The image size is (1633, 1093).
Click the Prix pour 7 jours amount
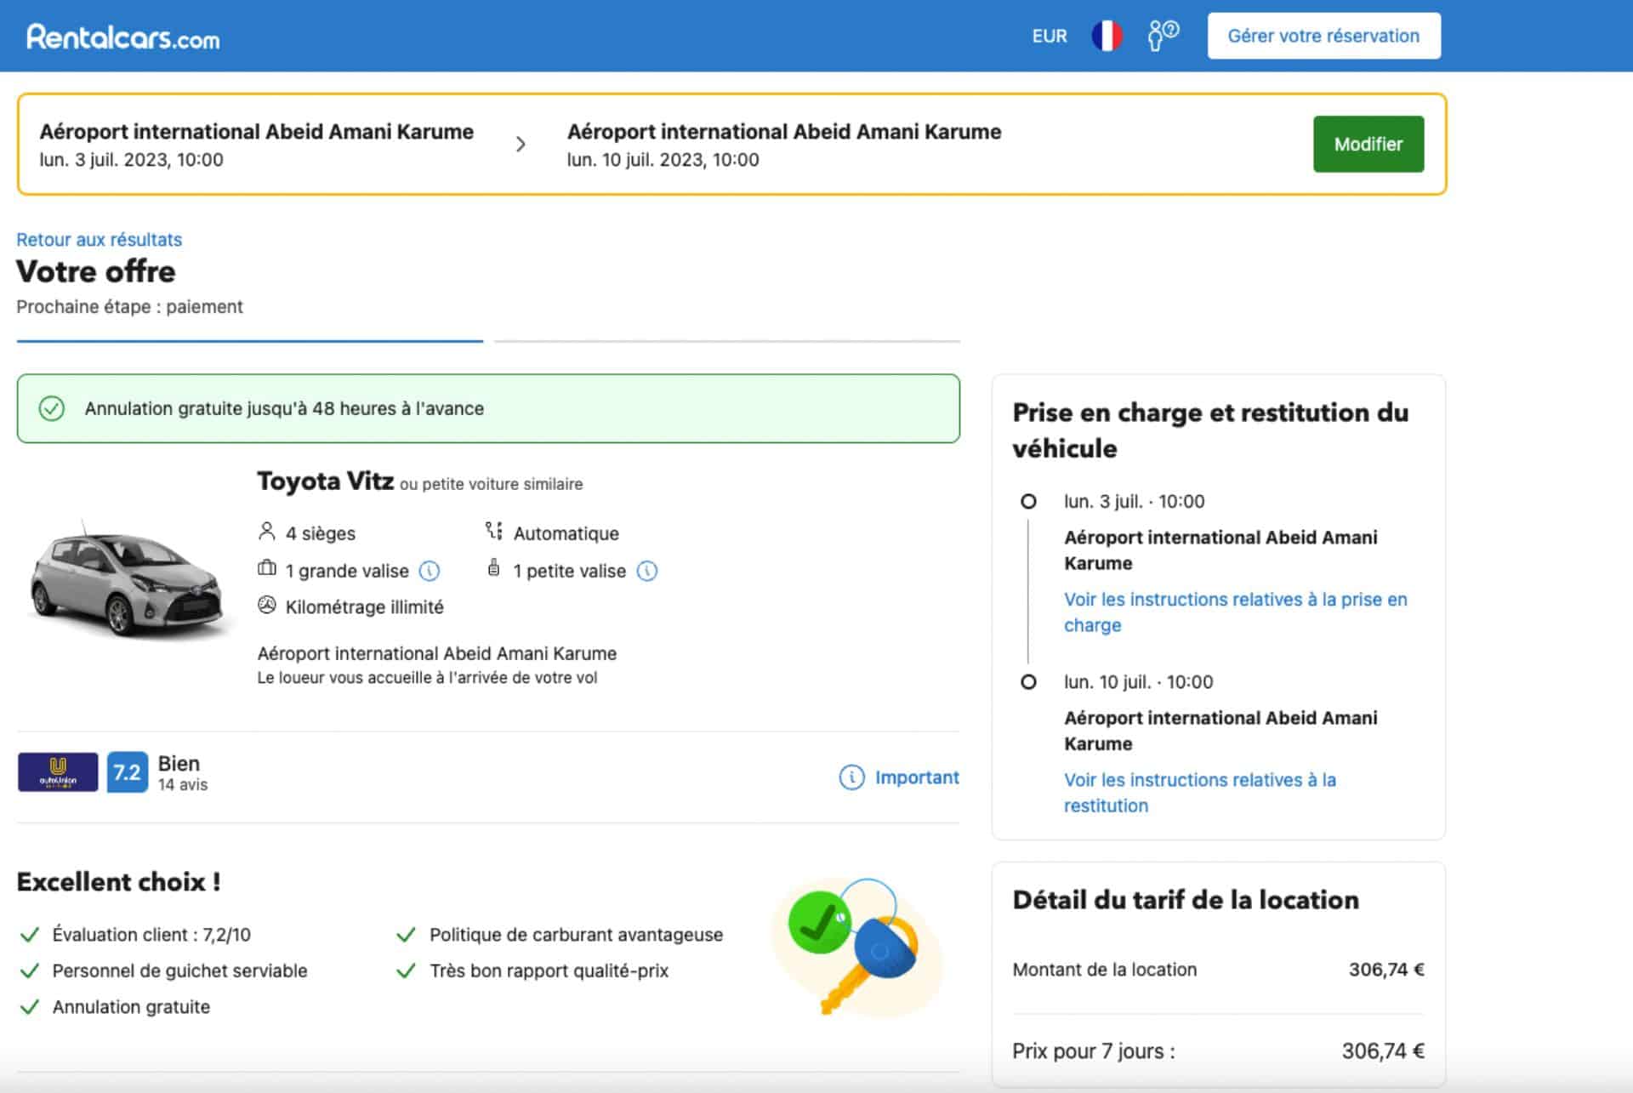tap(1383, 1051)
